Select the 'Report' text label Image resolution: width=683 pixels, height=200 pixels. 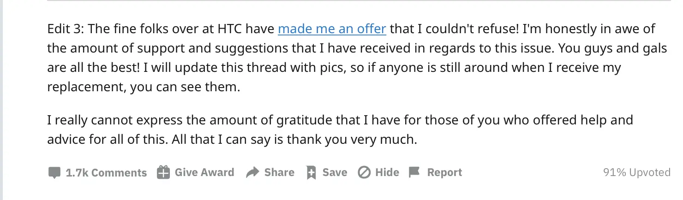(x=444, y=172)
